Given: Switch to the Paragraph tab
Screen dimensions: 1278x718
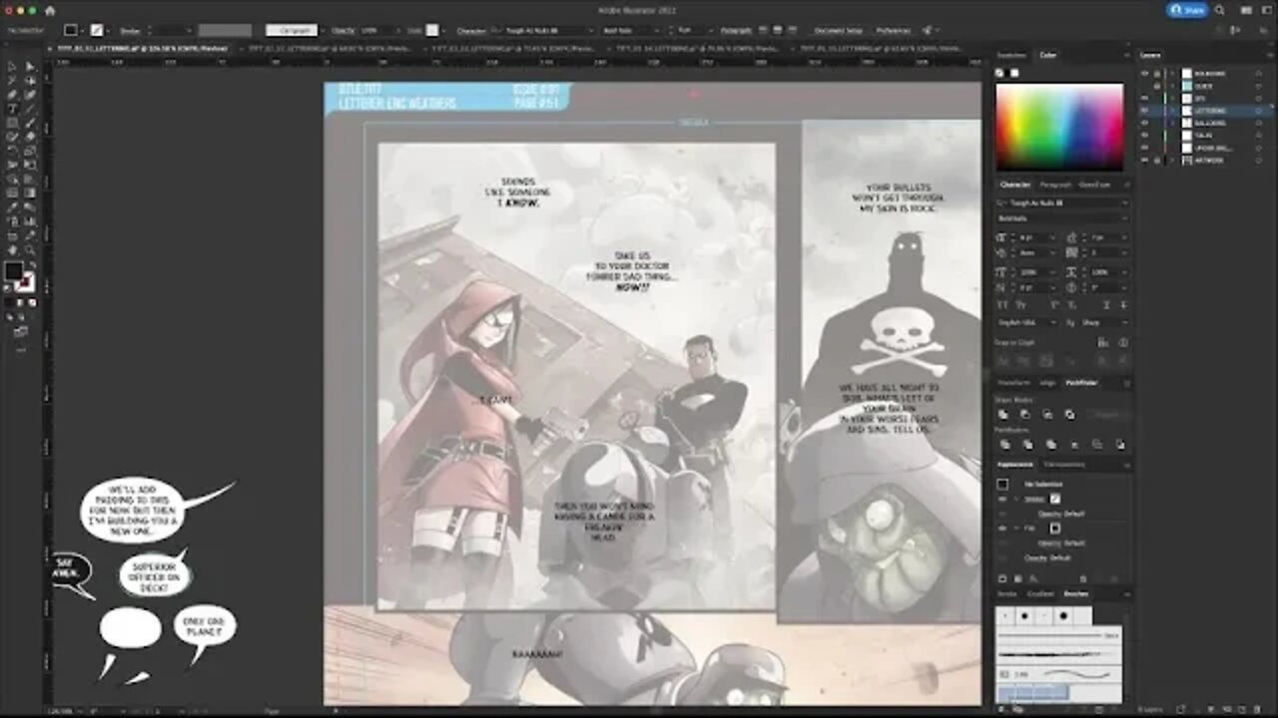Looking at the screenshot, I should 1055,184.
